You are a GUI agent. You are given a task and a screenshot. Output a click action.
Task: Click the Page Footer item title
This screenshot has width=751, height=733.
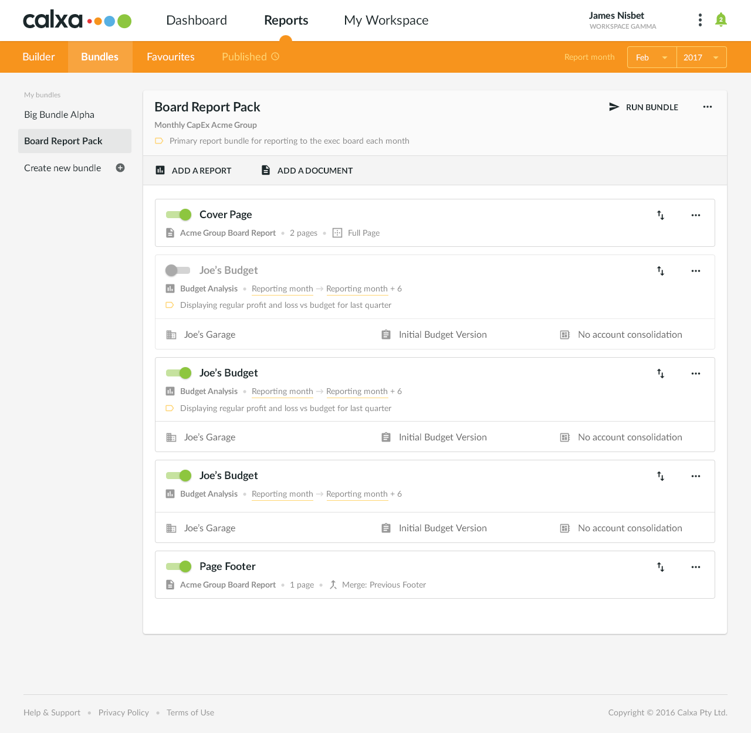coord(228,566)
